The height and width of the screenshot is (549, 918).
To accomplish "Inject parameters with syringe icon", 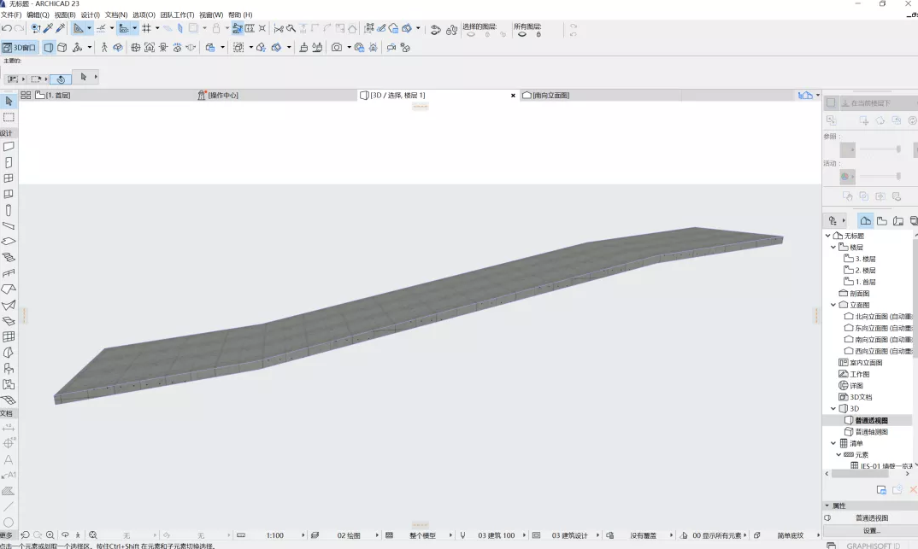I will pos(61,28).
